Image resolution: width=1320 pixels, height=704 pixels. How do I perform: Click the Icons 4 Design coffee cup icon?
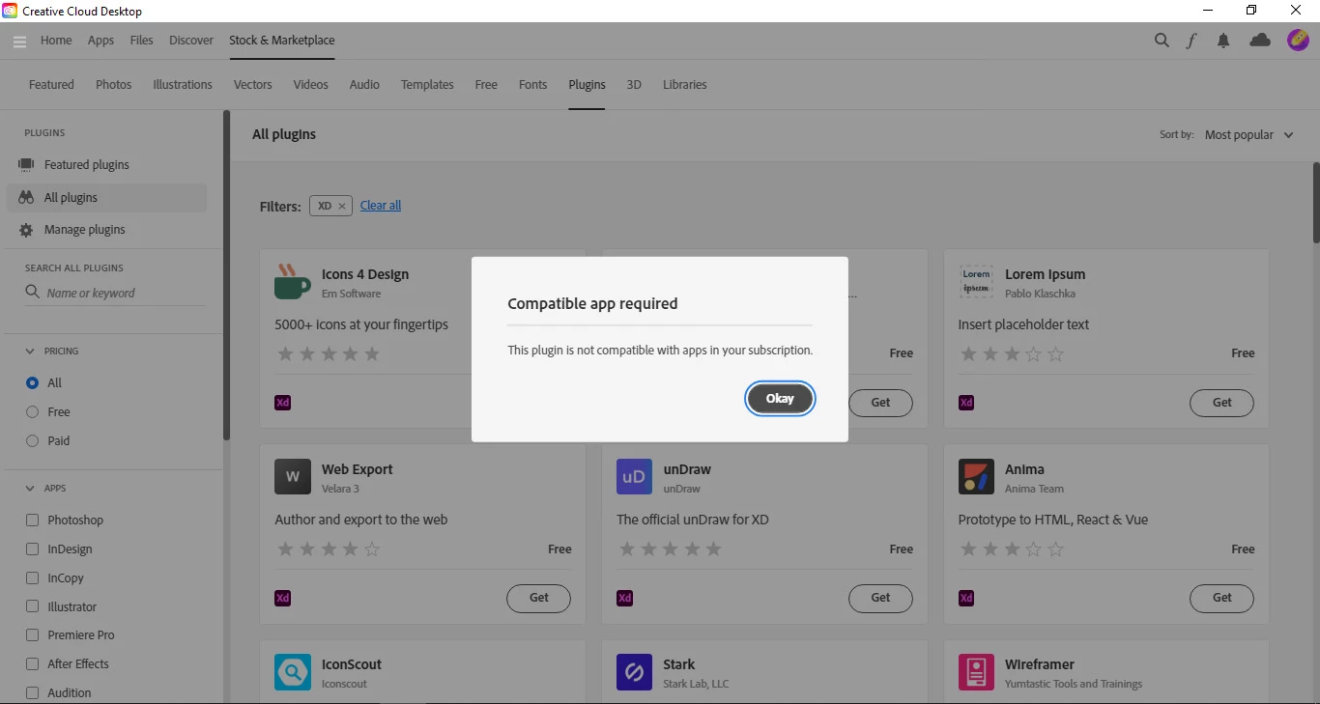tap(293, 282)
